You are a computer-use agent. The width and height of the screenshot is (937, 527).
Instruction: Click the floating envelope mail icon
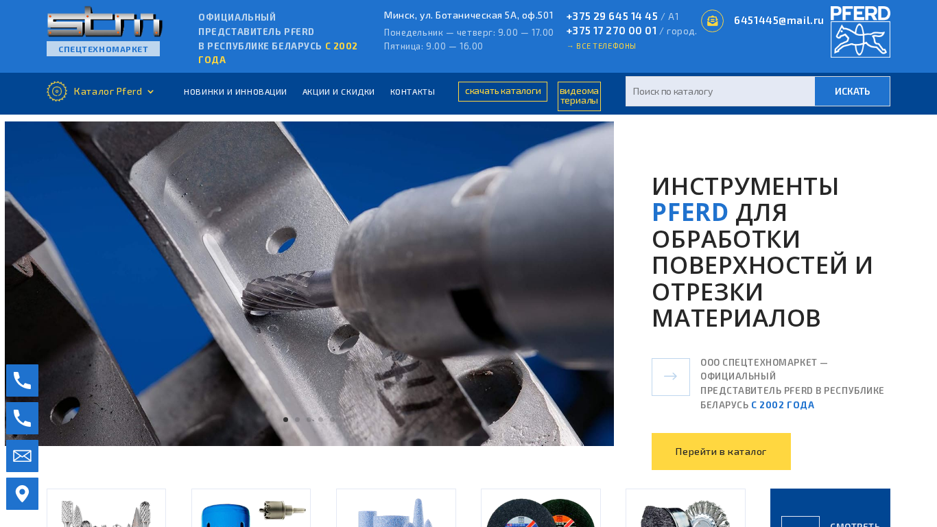(x=22, y=456)
